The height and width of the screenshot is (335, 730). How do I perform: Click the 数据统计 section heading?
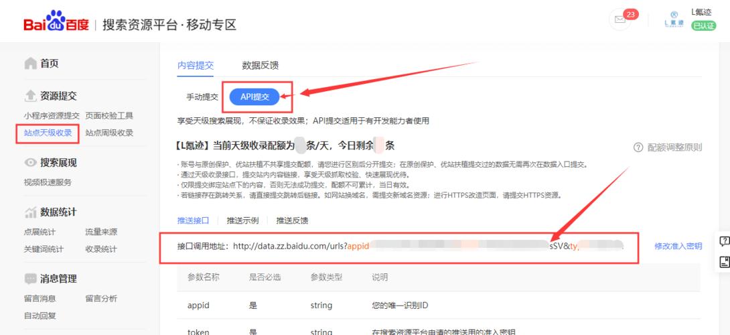[x=59, y=212]
